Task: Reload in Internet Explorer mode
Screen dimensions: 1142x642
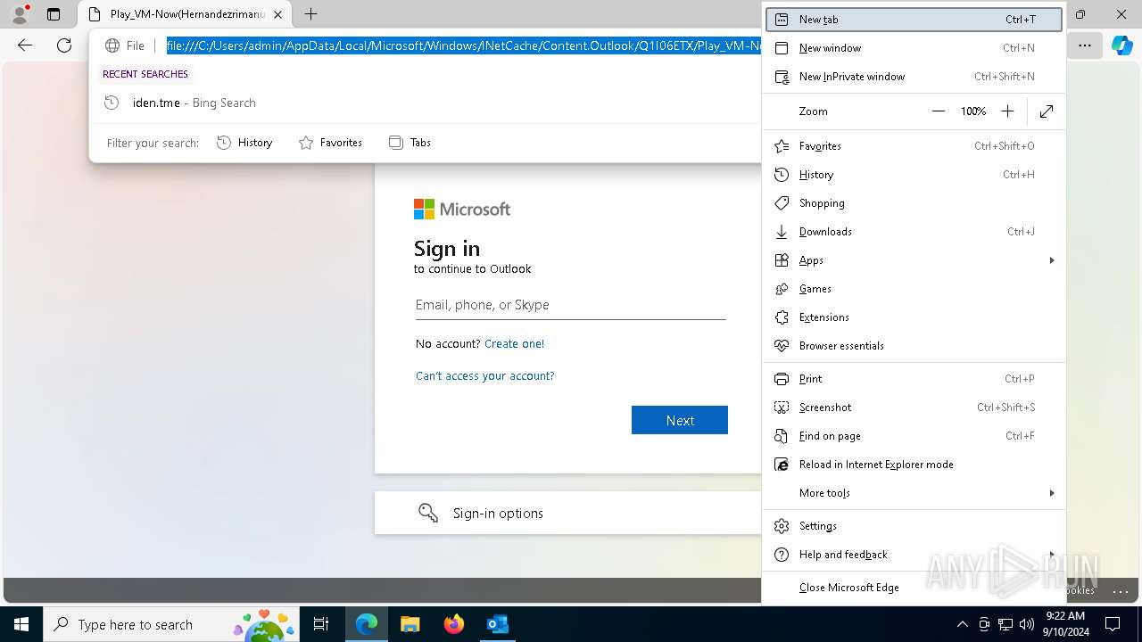Action: click(914, 465)
